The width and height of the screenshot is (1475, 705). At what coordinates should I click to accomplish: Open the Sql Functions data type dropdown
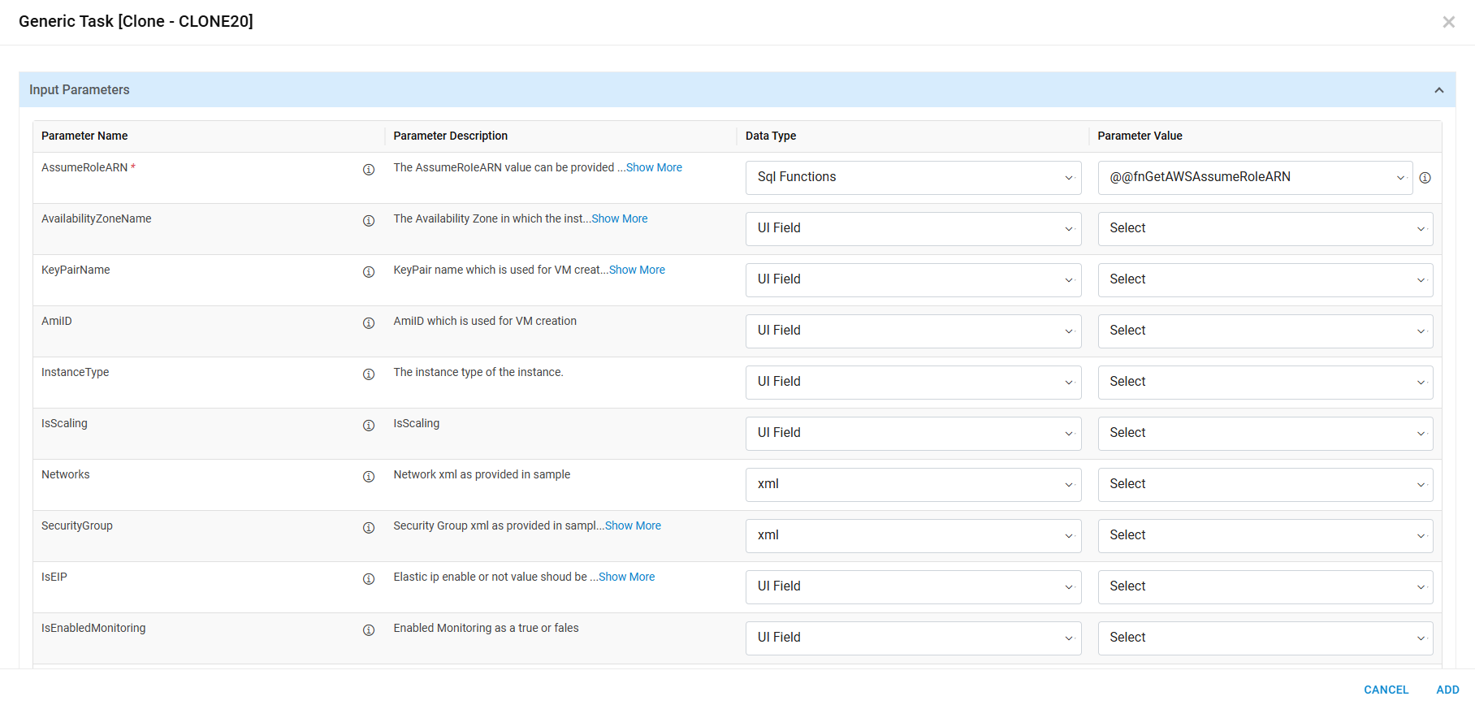tap(913, 178)
